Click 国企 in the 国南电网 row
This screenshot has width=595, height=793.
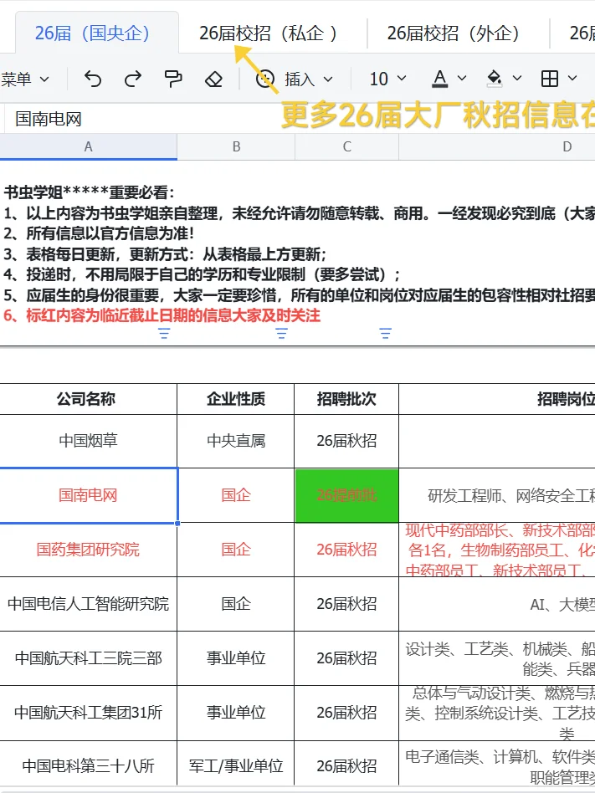(236, 495)
